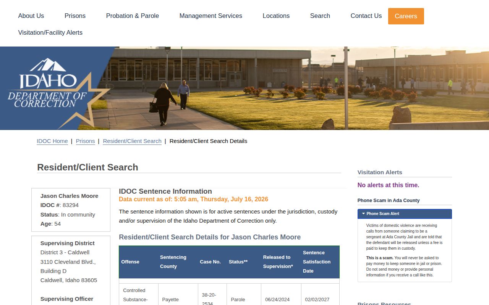Open the Search menu item

coord(320,16)
